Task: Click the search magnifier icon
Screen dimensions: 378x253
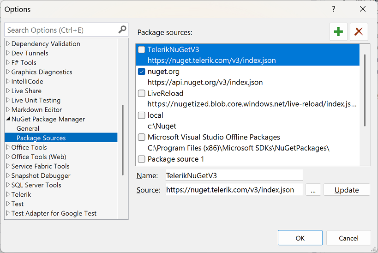Action: [122, 30]
